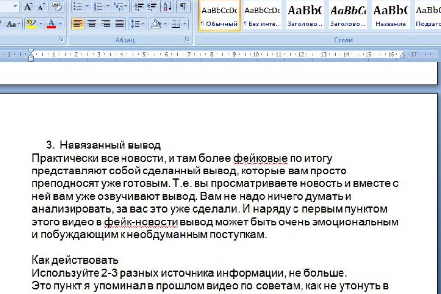Open the multilevel list dropdown arrow
The image size is (441, 294).
coord(126,7)
